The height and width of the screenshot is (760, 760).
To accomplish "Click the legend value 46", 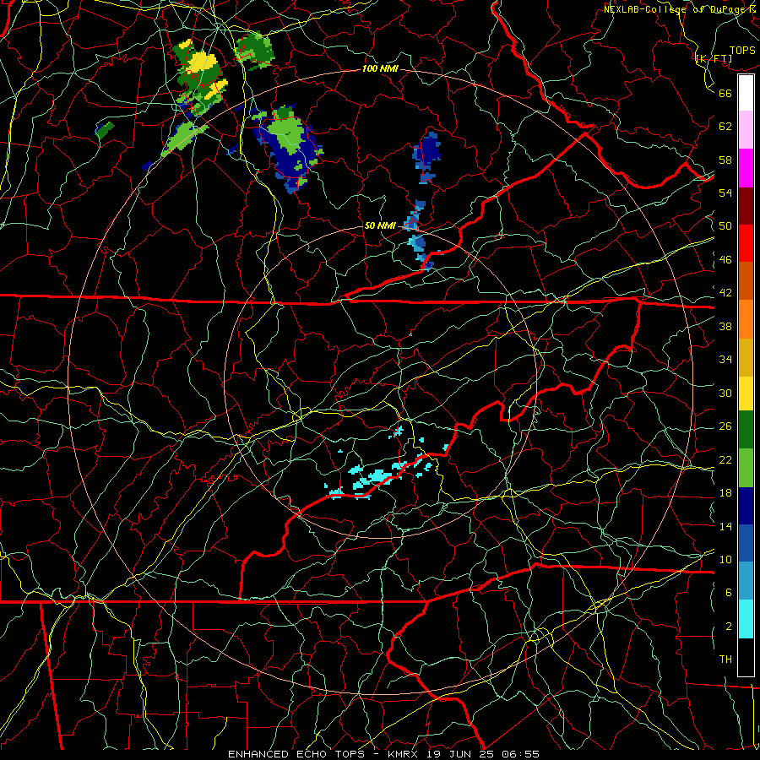I will pyautogui.click(x=725, y=260).
